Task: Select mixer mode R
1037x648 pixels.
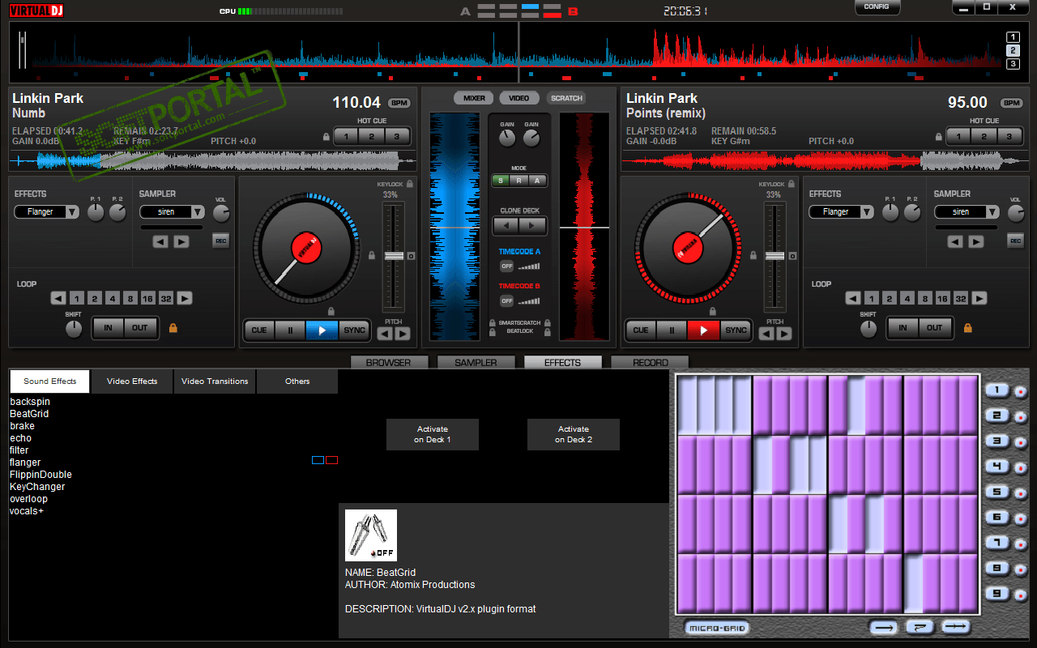Action: 518,181
